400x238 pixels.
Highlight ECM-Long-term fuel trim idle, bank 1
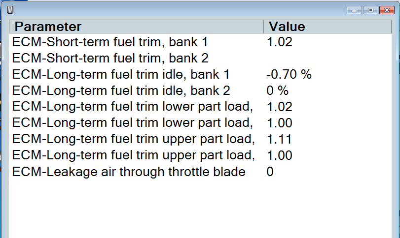coord(121,74)
